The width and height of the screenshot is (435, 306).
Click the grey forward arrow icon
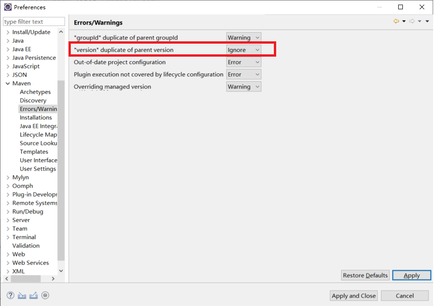click(412, 21)
